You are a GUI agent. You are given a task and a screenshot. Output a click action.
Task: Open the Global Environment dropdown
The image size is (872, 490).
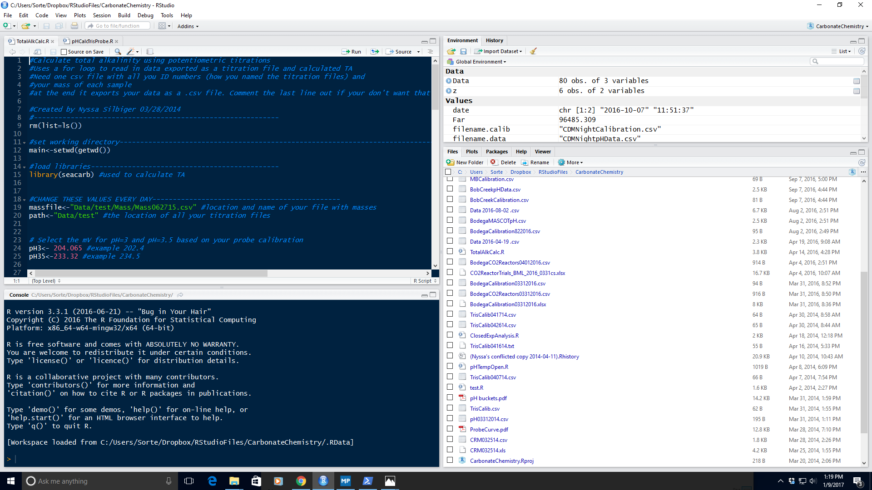[x=477, y=62]
